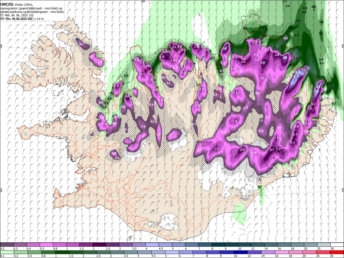Image resolution: width=344 pixels, height=258 pixels.
Task: Click the palest green rain swatch between 0.1 and 0.3
Action: pyautogui.click(x=7, y=252)
